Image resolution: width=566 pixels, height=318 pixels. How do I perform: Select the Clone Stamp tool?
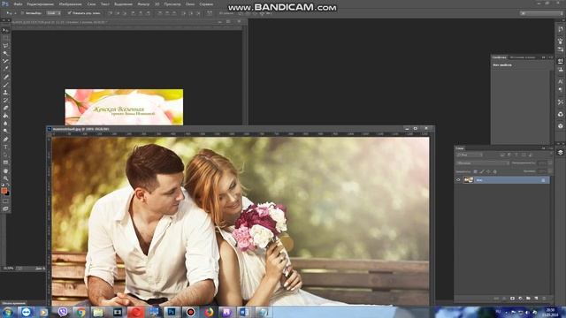tap(5, 92)
